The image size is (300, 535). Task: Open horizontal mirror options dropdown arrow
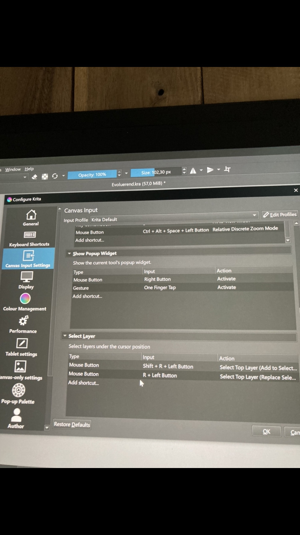(201, 170)
